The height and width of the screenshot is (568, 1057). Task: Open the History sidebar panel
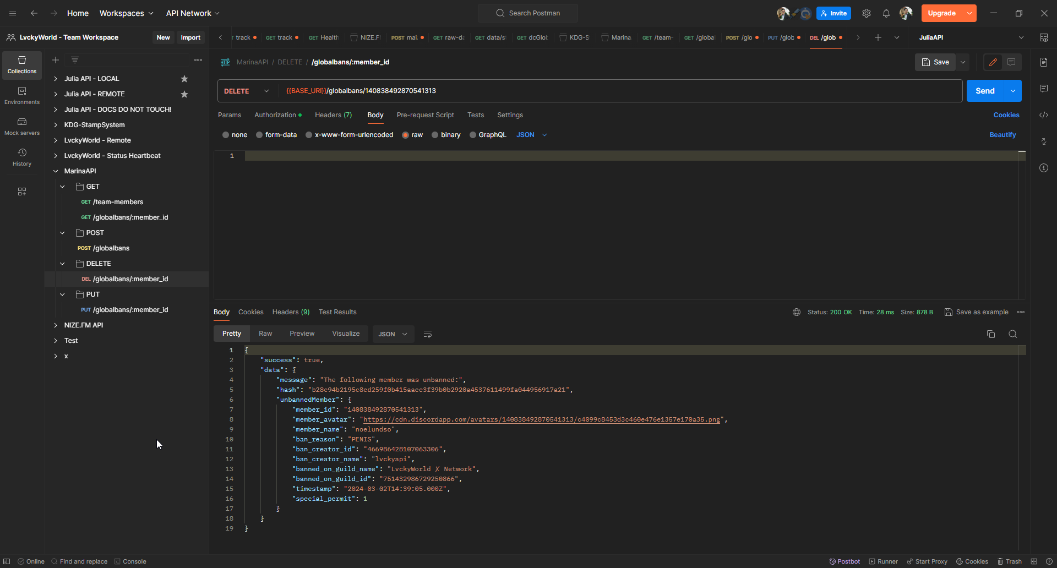(22, 157)
